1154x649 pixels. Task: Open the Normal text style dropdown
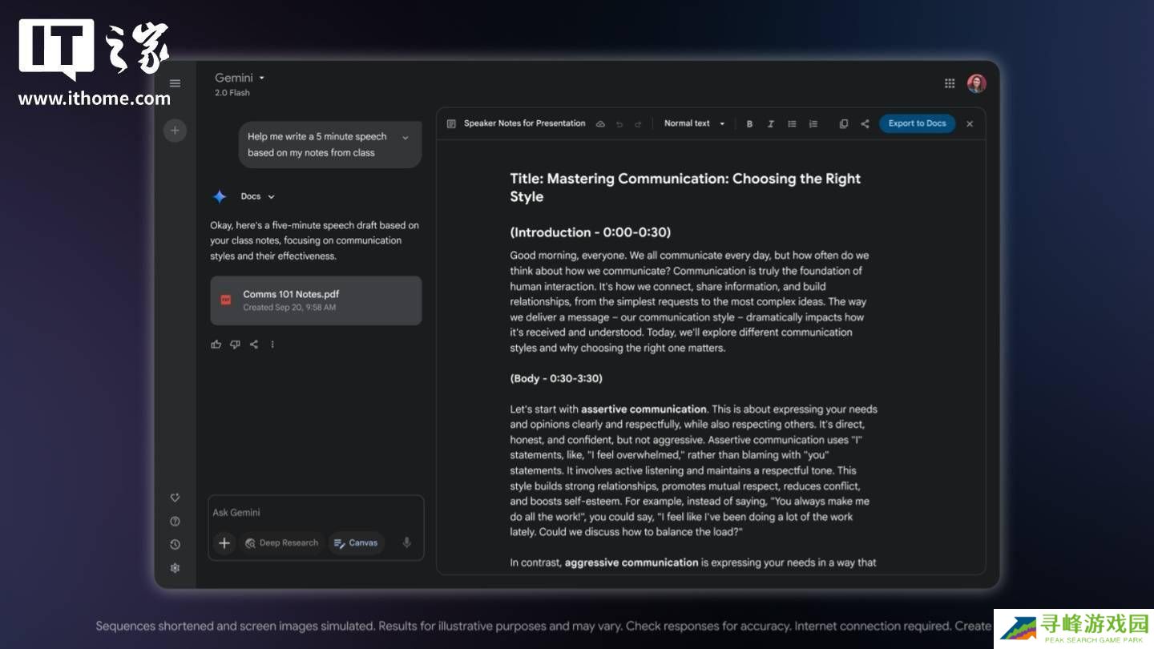pyautogui.click(x=694, y=123)
